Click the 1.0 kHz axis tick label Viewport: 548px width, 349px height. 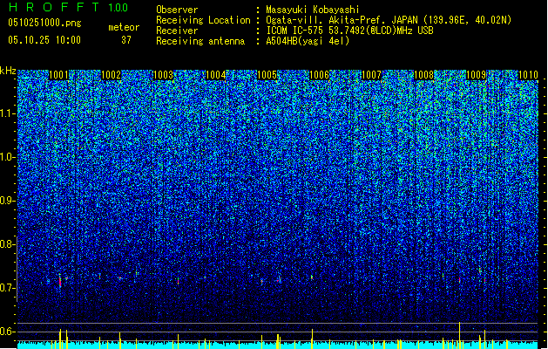(8, 157)
